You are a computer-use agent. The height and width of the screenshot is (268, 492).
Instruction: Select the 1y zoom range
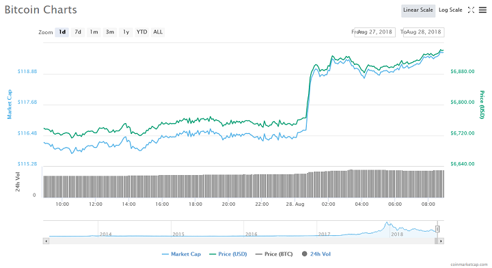pos(126,32)
